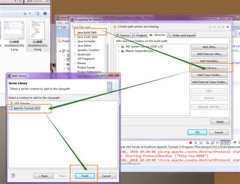Expand the Java Compiler node
The image size is (240, 184).
tap(75, 41)
